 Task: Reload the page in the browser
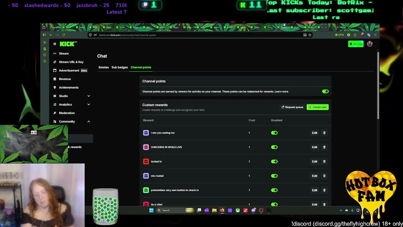pyautogui.click(x=64, y=35)
